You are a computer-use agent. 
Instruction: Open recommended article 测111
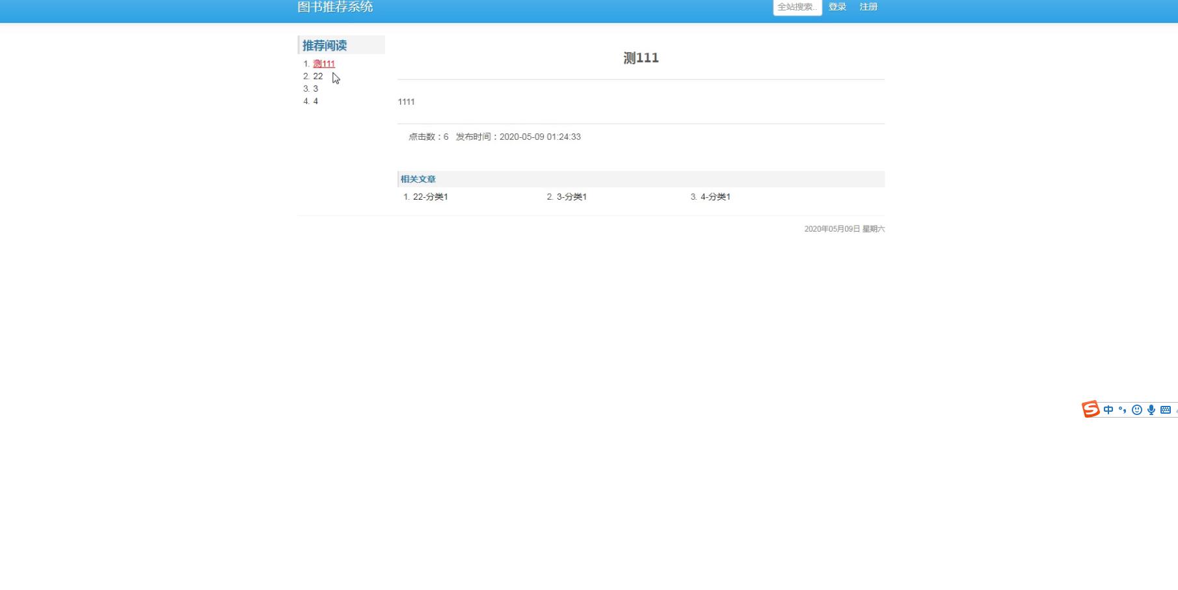click(324, 64)
